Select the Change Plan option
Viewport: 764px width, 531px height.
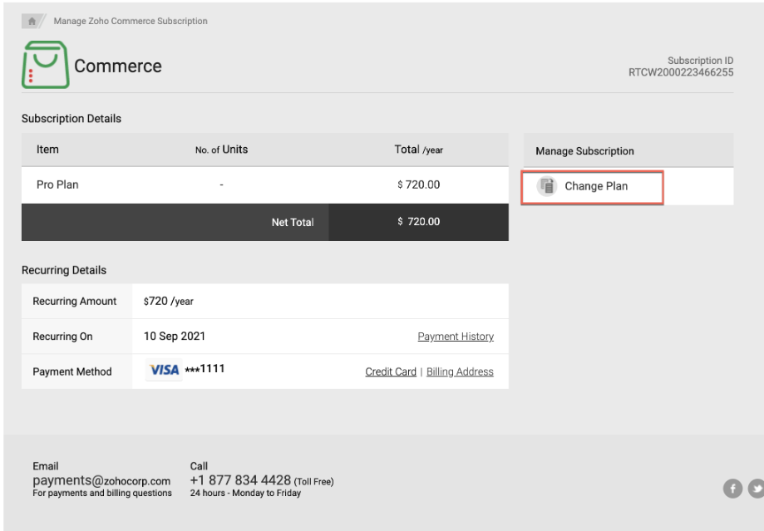[x=595, y=186]
